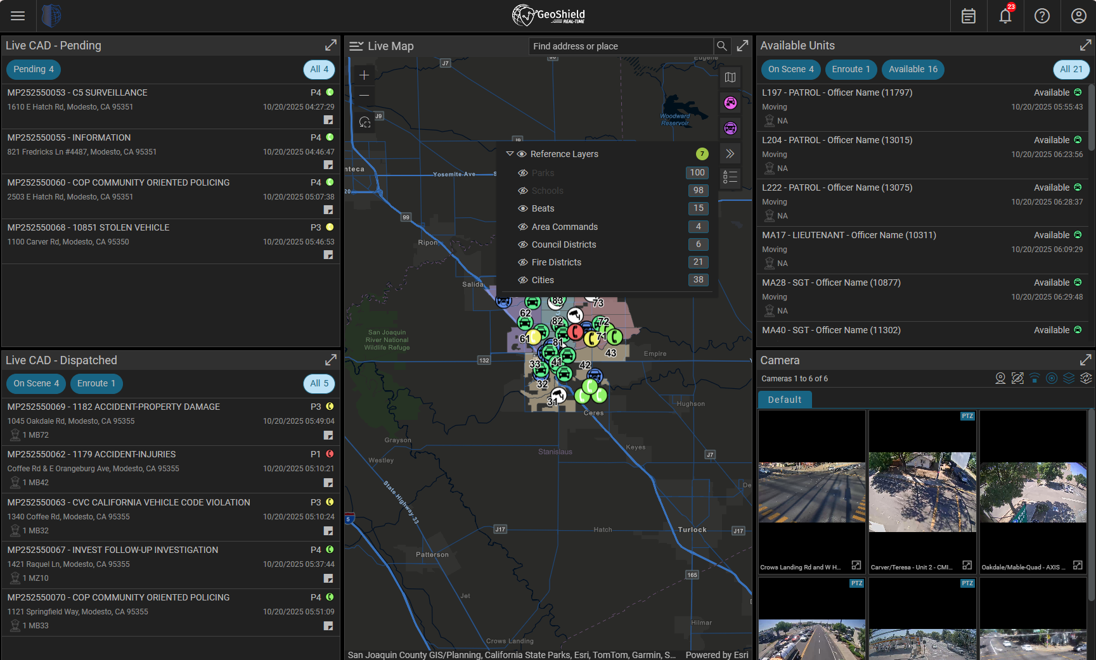The image size is (1096, 660).
Task: Toggle visibility of the Parks layer
Action: [x=523, y=173]
